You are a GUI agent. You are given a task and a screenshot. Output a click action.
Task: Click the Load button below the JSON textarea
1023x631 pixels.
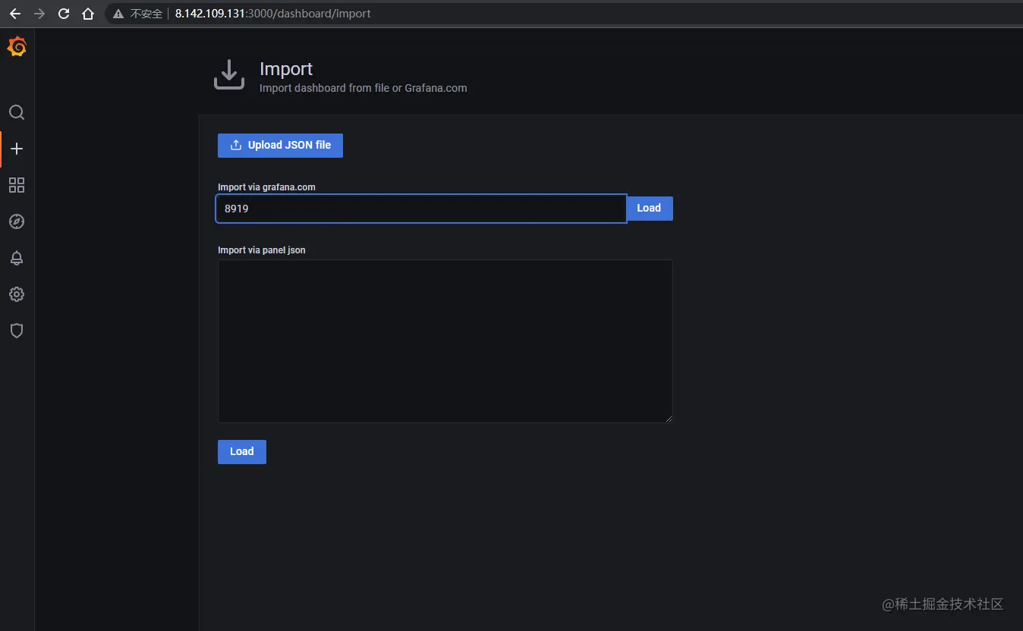tap(241, 451)
